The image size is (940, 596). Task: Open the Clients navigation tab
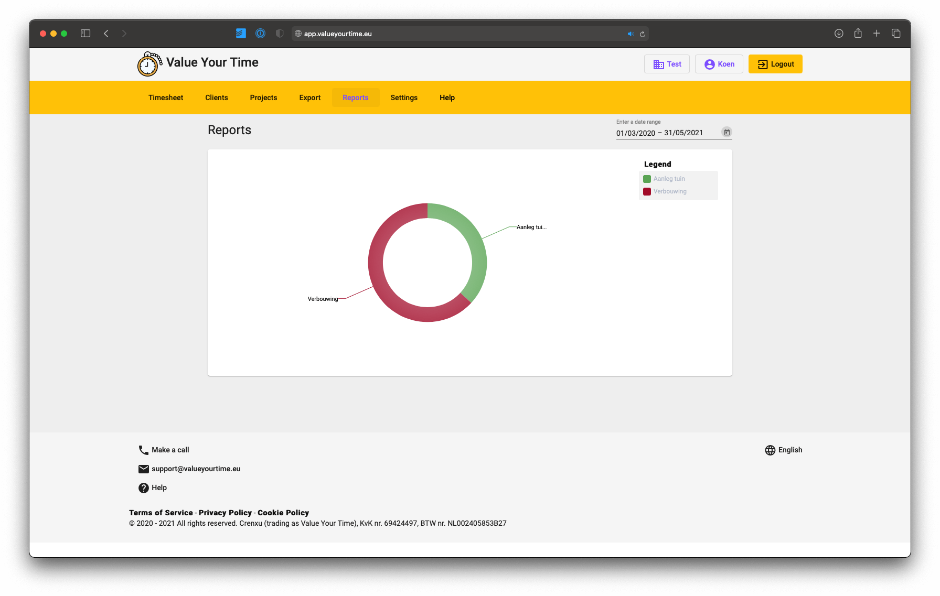[x=216, y=97]
